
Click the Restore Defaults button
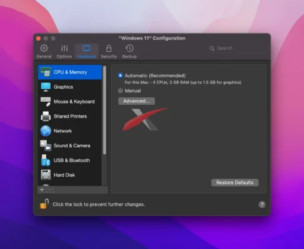pos(235,183)
